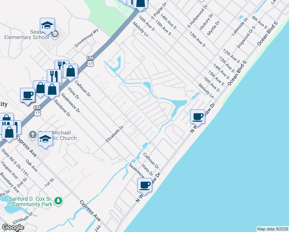Image resolution: width=289 pixels, height=232 pixels.
Task: Click the Melody Ln label near S Poplar Dr
Action: (140, 29)
